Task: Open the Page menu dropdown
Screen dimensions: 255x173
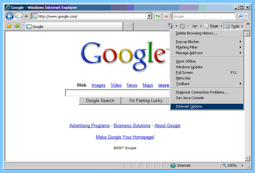Action: tap(213, 26)
